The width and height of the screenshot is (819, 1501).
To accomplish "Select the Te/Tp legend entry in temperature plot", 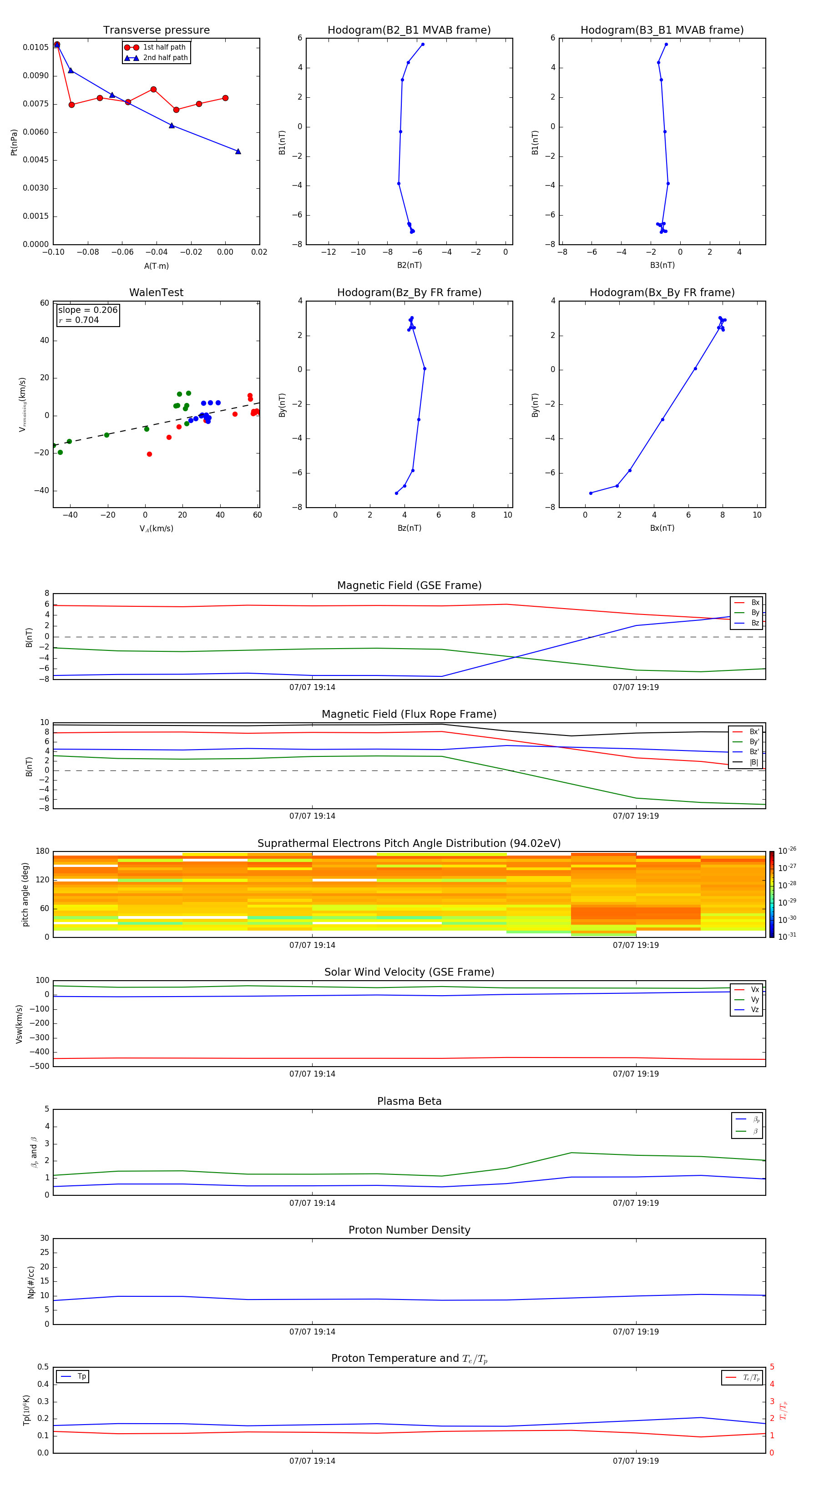I will click(x=743, y=1377).
